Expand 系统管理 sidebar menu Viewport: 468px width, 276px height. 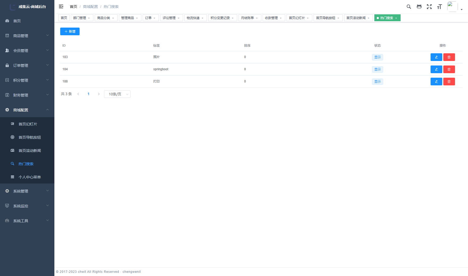pos(27,191)
